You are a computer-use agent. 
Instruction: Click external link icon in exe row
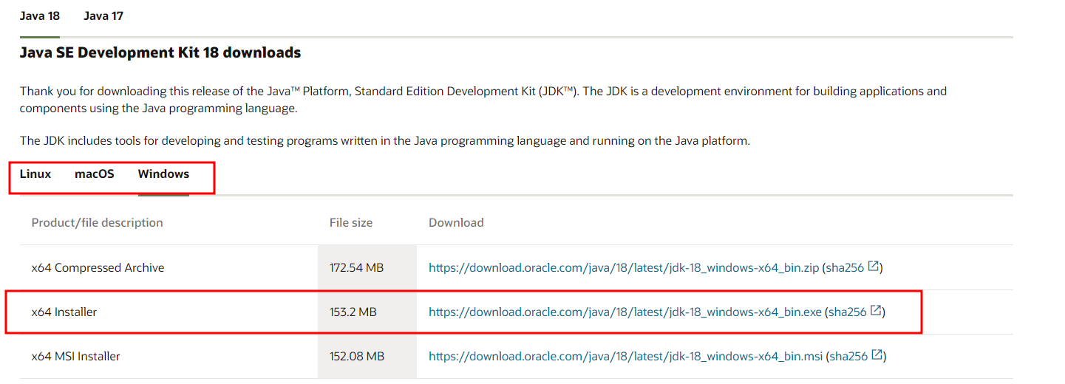click(876, 311)
